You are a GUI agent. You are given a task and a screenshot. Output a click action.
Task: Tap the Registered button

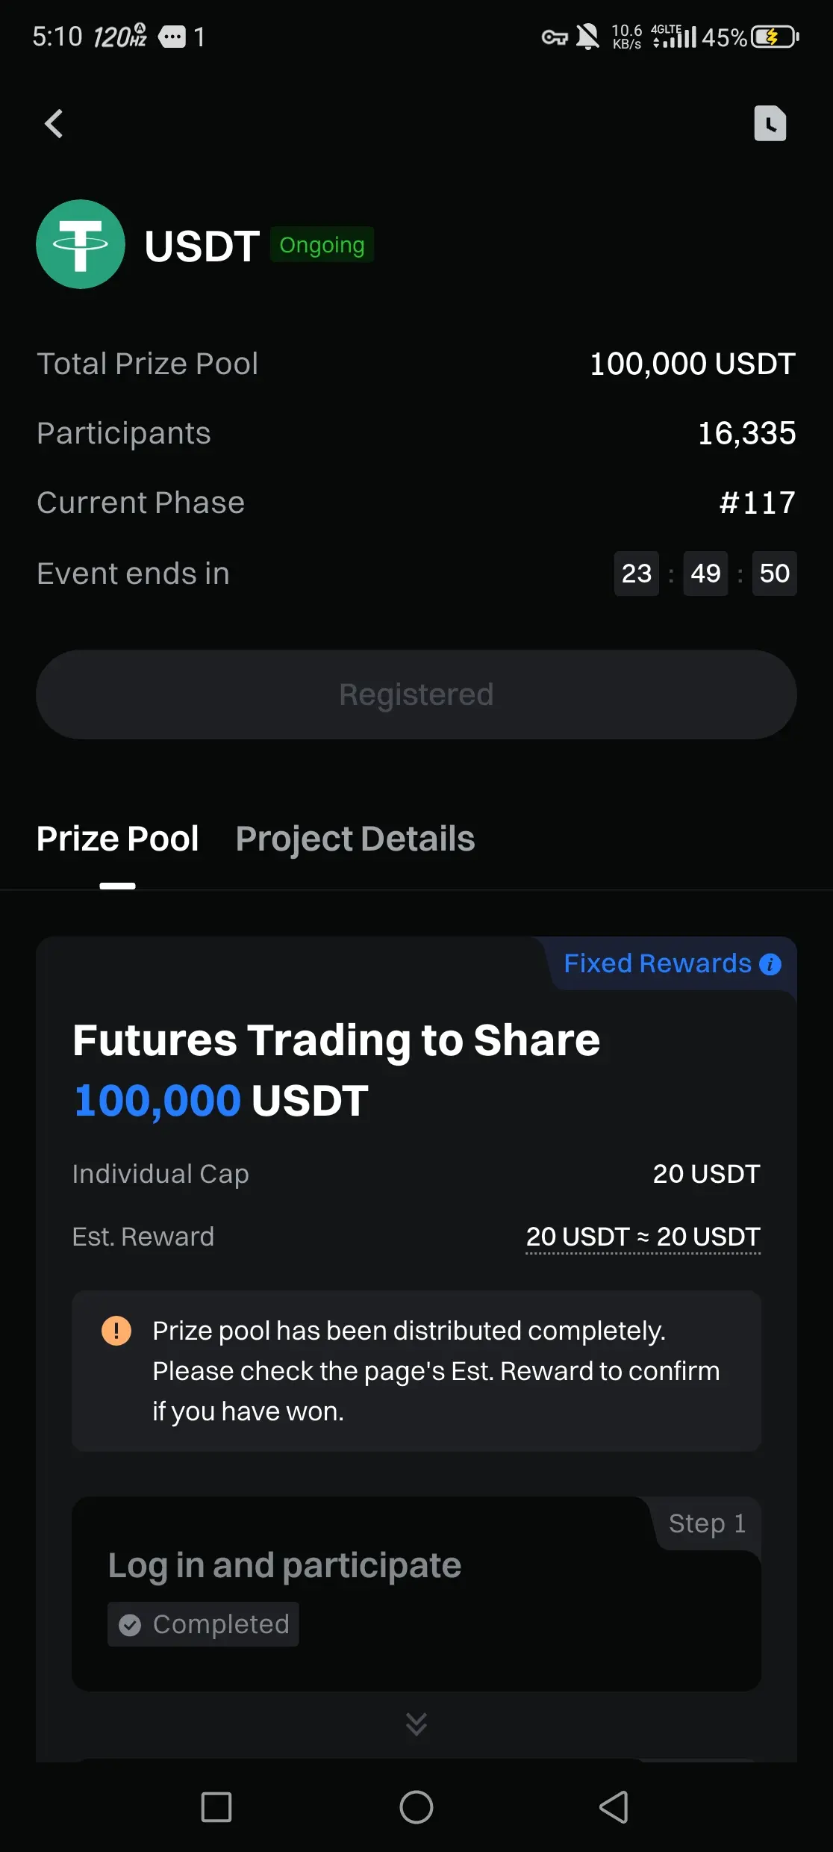[x=416, y=694]
